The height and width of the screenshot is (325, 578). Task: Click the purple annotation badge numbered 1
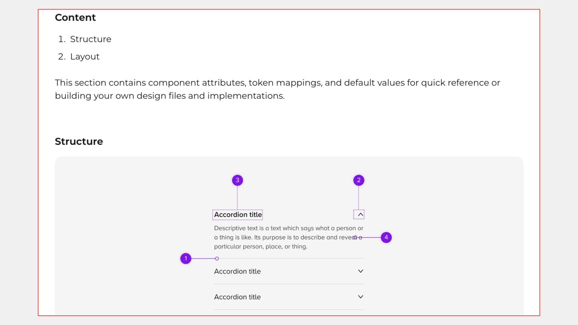click(x=185, y=259)
